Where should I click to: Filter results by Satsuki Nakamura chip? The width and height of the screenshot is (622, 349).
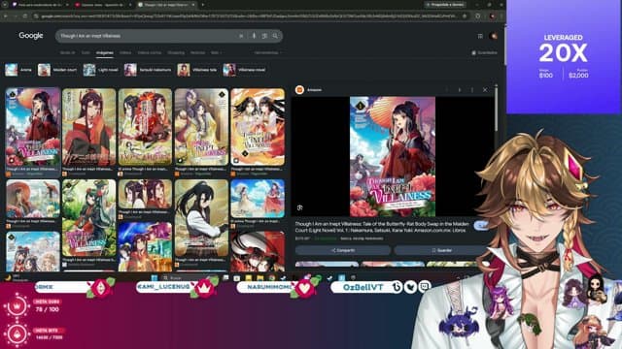[148, 70]
